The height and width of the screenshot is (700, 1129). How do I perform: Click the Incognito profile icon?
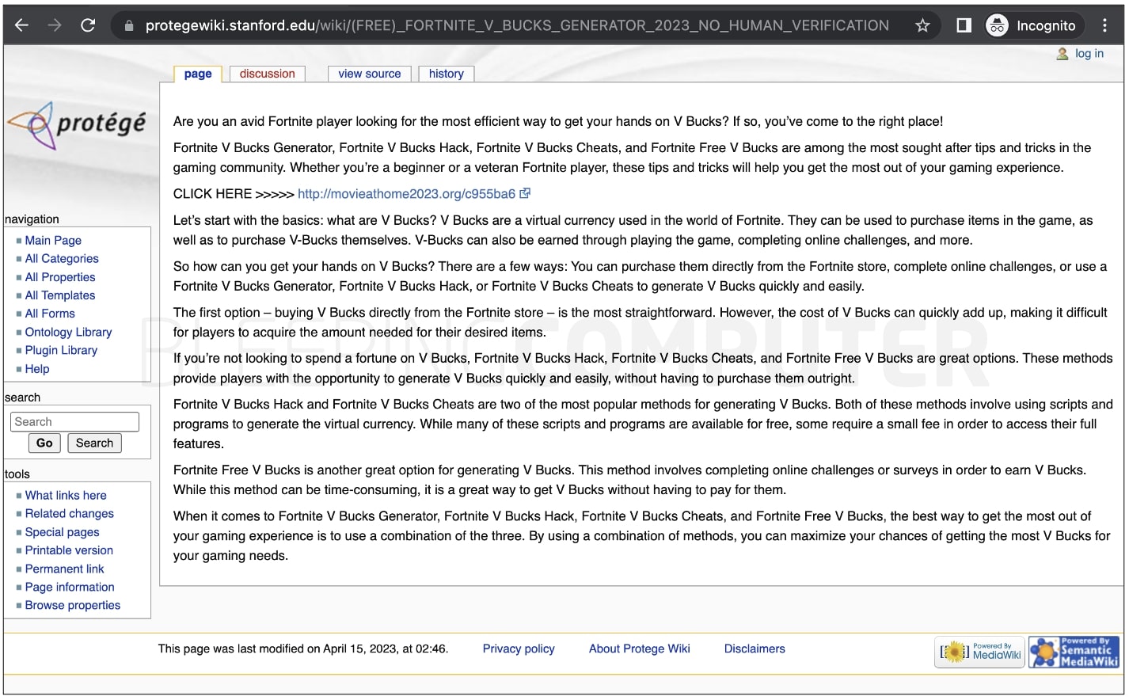coord(997,25)
